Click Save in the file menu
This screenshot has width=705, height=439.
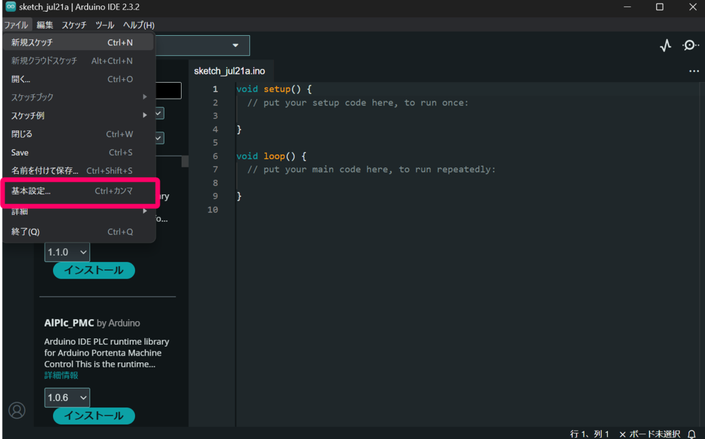click(78, 152)
